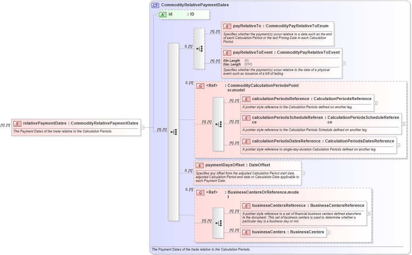
Task: Select the A attribute icon beside id
Action: click(x=162, y=15)
